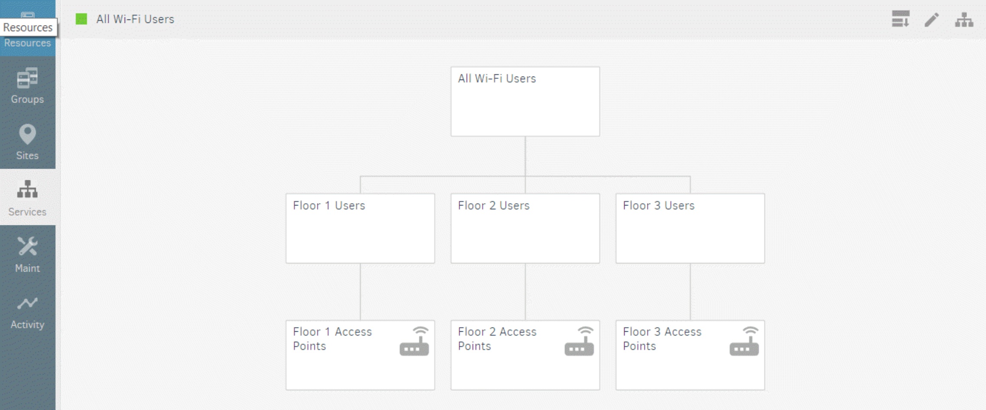Image resolution: width=986 pixels, height=410 pixels.
Task: Select the Floor 2 Users node
Action: (525, 228)
